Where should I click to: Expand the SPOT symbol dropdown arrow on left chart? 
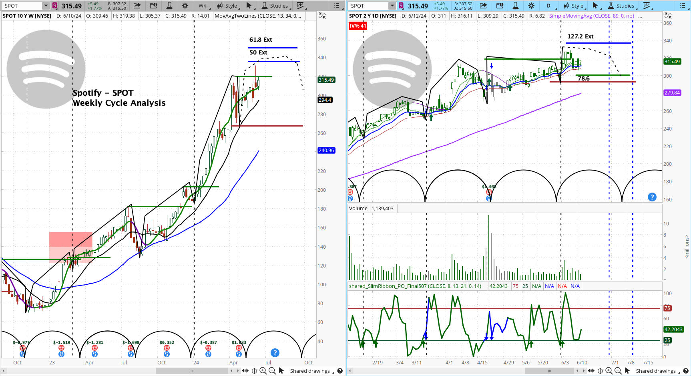[46, 6]
